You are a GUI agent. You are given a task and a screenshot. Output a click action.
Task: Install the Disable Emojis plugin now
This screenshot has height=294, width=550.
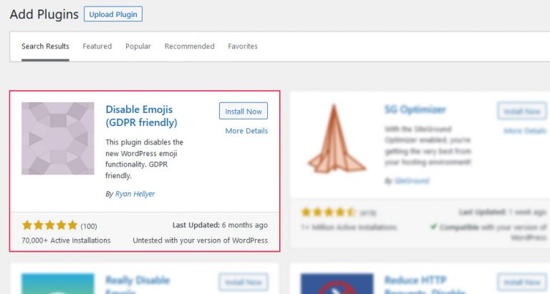pos(243,111)
